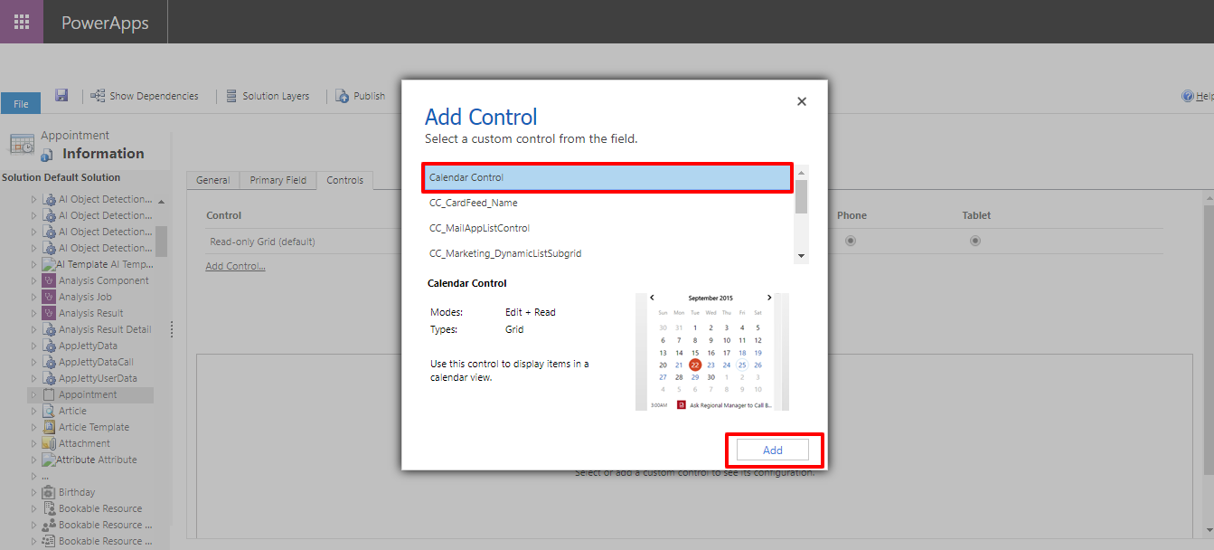Click the Show Dependencies toolbar icon
This screenshot has height=550, width=1214.
pyautogui.click(x=98, y=96)
